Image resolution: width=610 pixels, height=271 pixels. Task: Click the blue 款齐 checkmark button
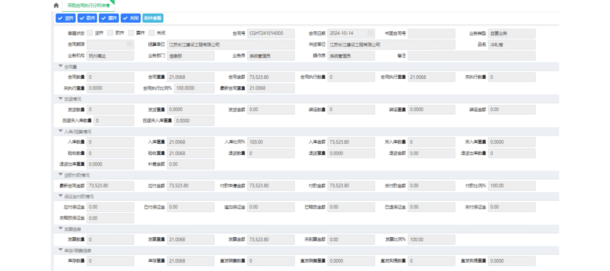(87, 18)
